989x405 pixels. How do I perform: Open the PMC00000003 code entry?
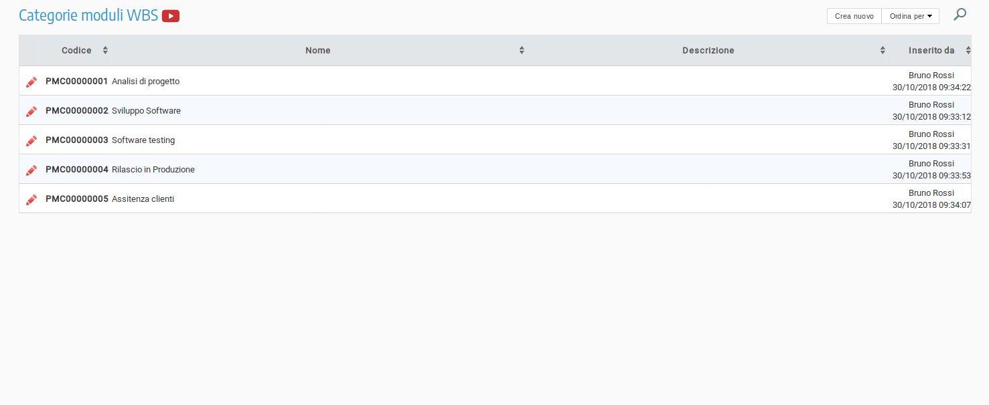tap(76, 140)
